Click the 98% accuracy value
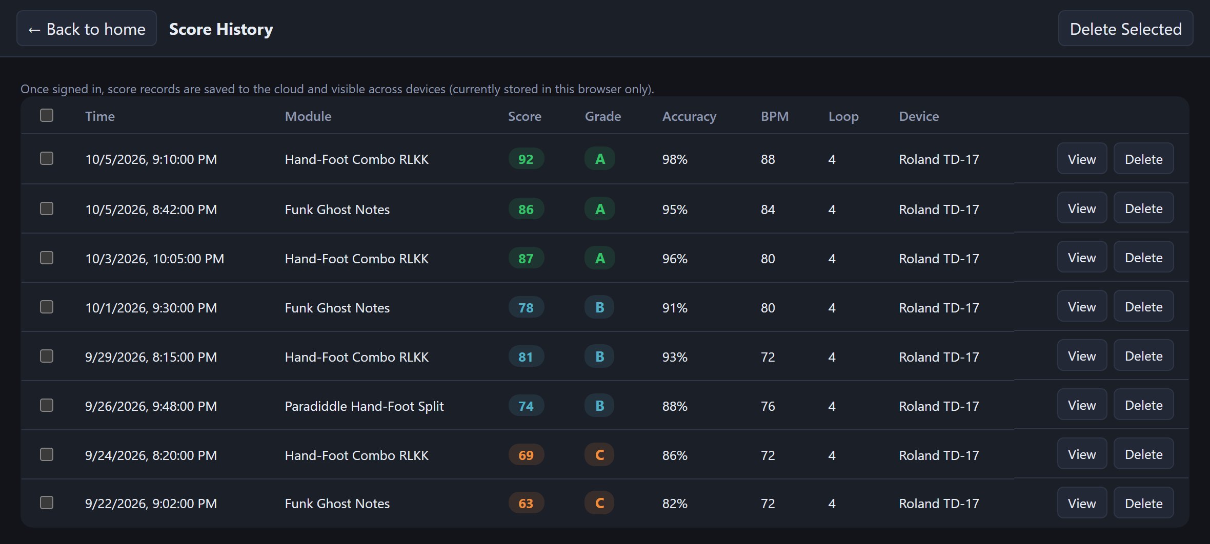This screenshot has width=1210, height=544. tap(675, 159)
